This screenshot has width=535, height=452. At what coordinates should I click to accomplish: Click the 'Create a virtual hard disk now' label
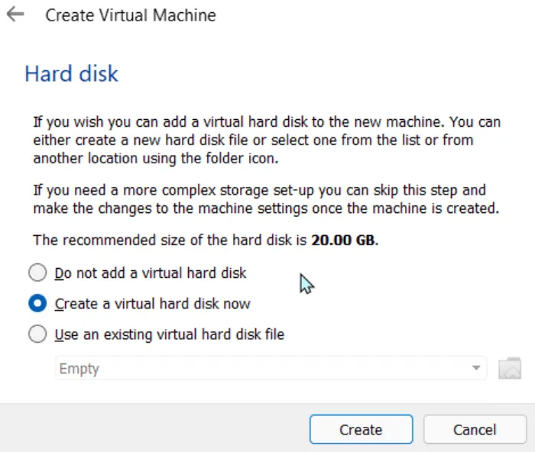153,304
